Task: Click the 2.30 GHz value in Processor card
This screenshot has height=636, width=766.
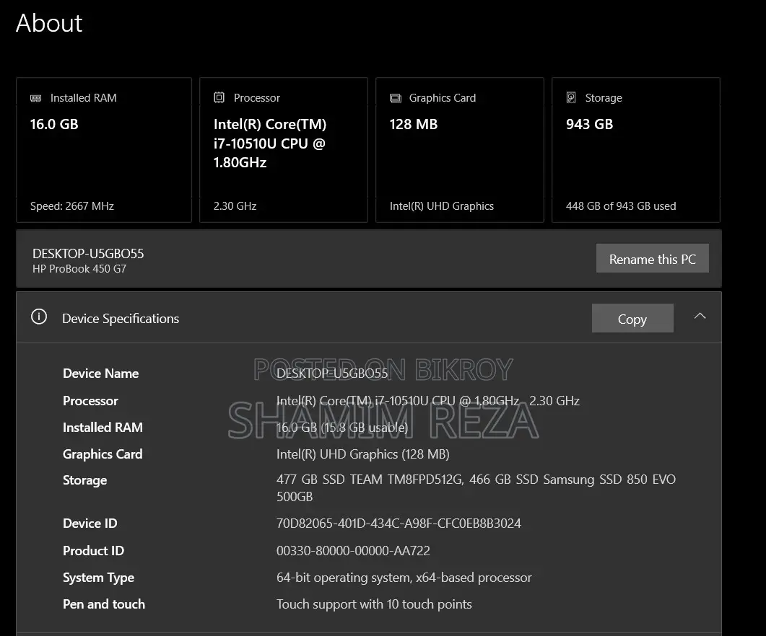Action: pos(235,206)
